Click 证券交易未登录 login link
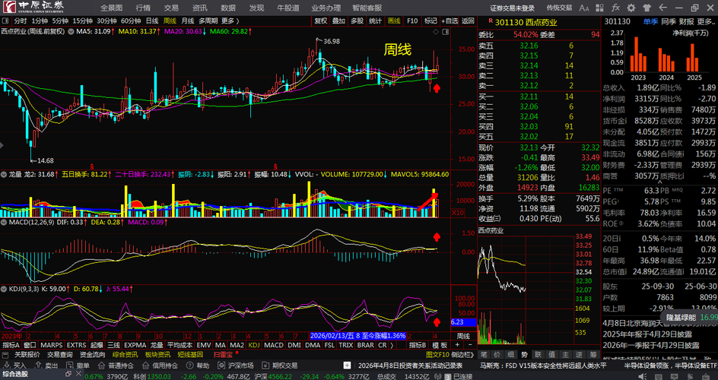718x380 pixels. [513, 8]
